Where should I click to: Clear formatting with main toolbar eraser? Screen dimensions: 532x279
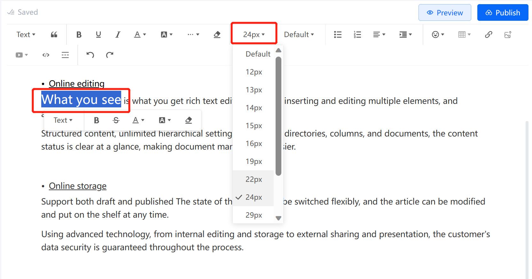[217, 35]
